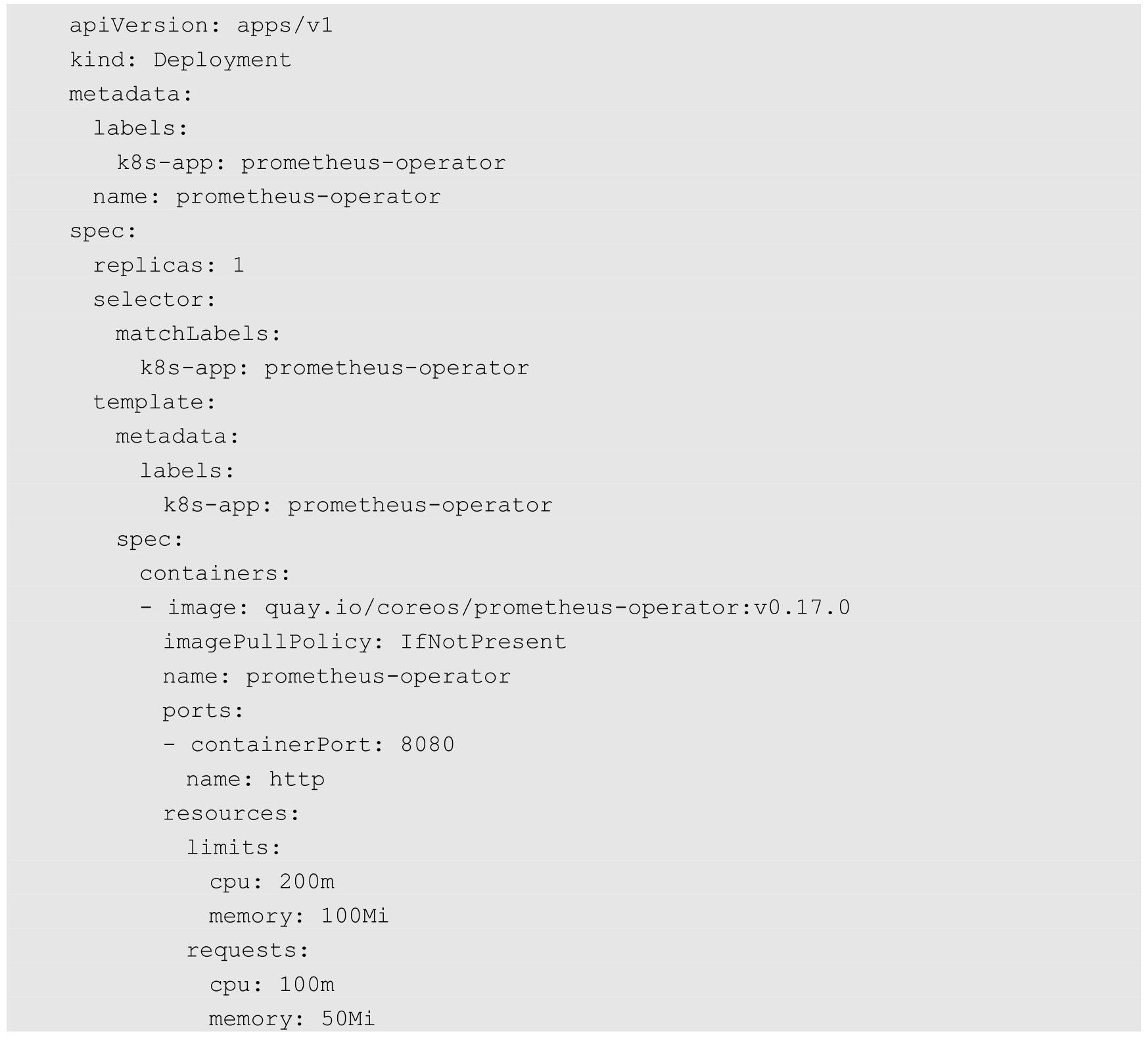Click the replicas: 1 line
This screenshot has height=1039, width=1145.
coord(168,265)
